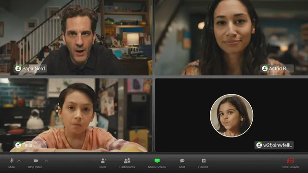
Task: Open the Chat panel
Action: point(182,163)
